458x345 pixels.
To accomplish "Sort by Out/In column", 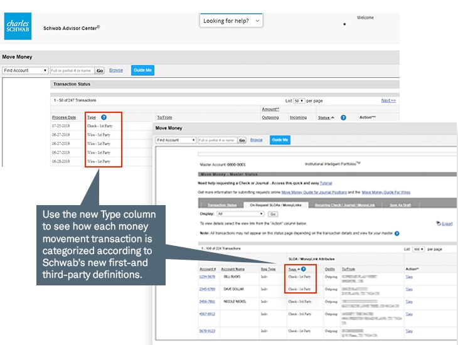I will [x=330, y=269].
